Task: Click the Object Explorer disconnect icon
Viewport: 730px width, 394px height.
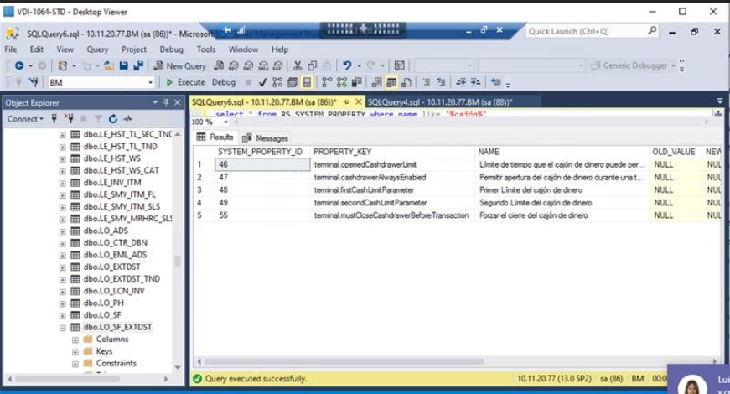Action: click(69, 119)
